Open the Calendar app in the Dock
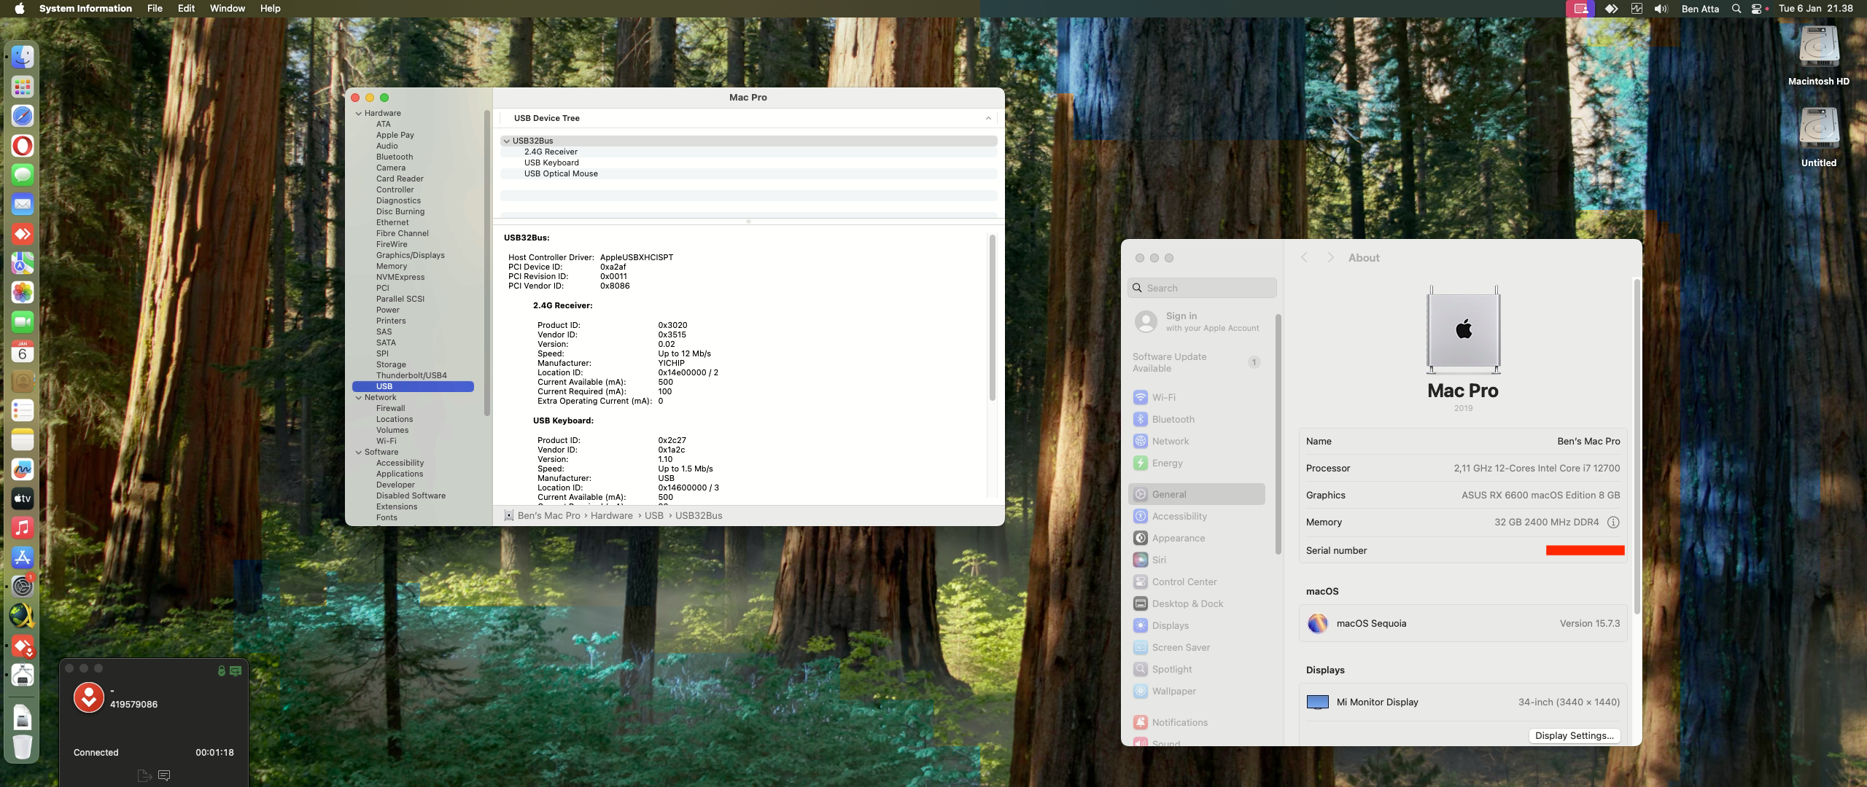 pyautogui.click(x=23, y=352)
